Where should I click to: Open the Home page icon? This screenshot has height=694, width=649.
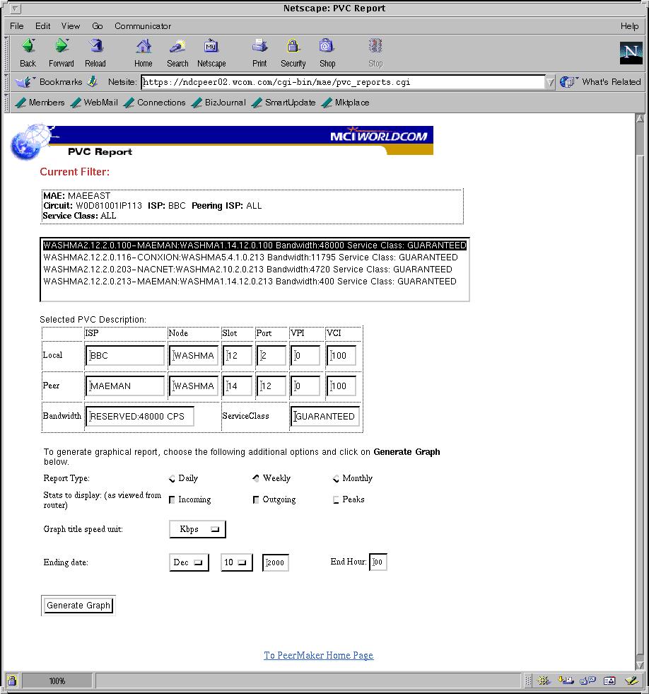[144, 45]
